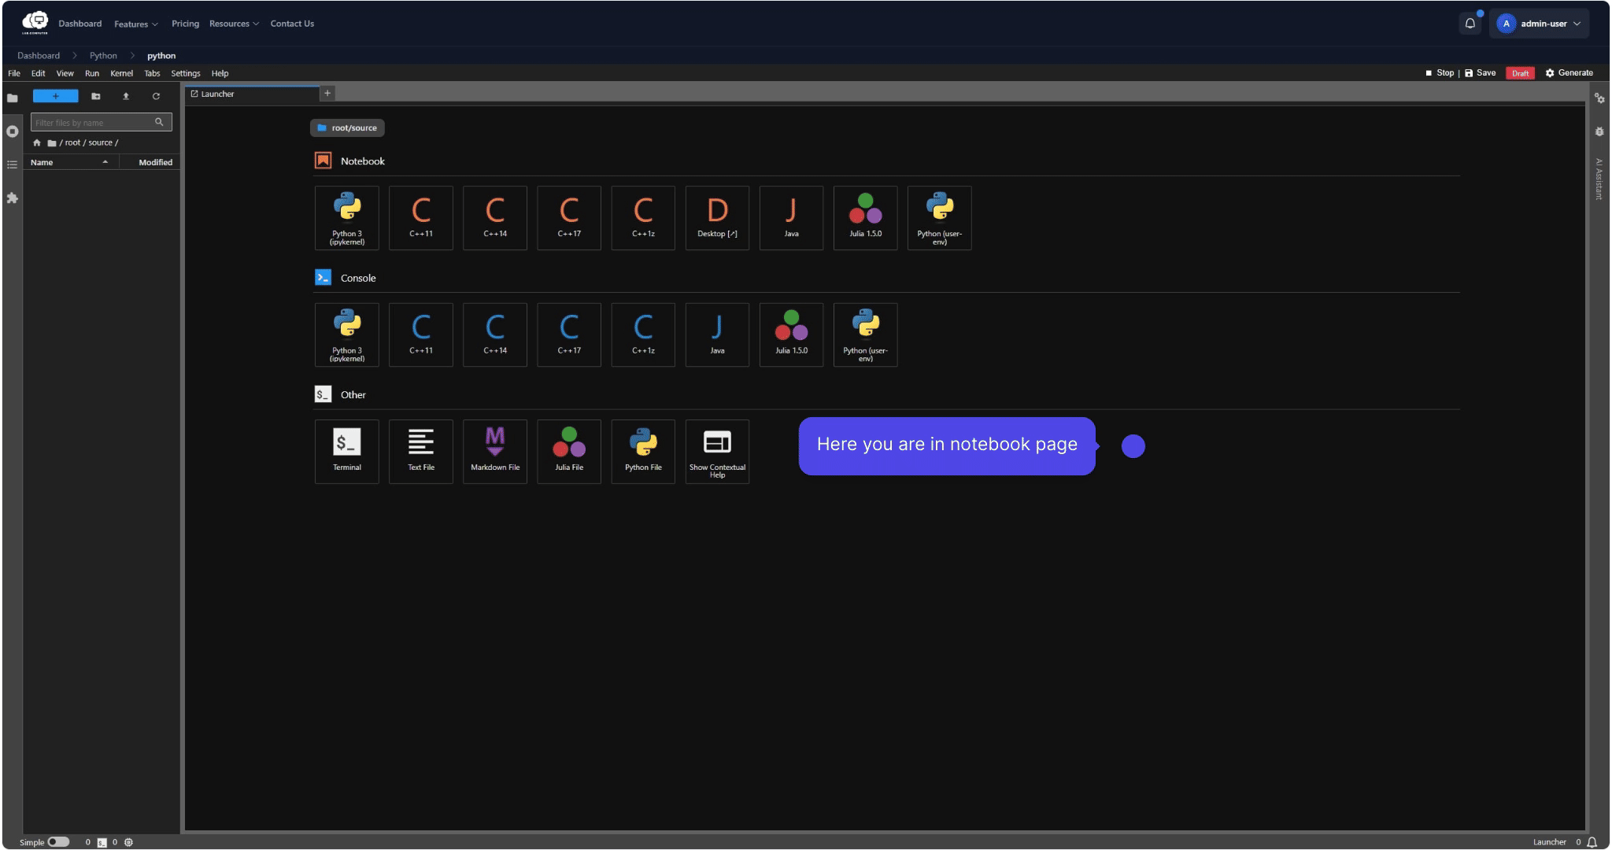1612x850 pixels.
Task: Add a new launcher tab
Action: (327, 93)
